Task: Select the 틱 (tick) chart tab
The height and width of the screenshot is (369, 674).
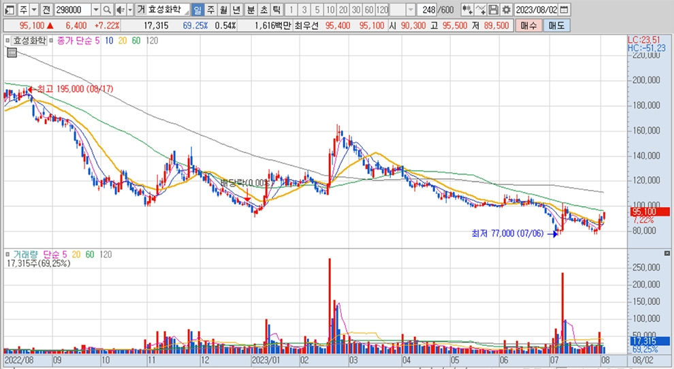Action: coord(276,10)
